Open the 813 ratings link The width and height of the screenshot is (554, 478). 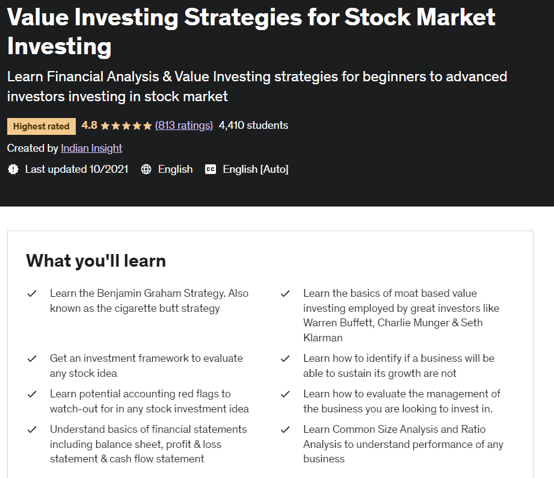[183, 125]
